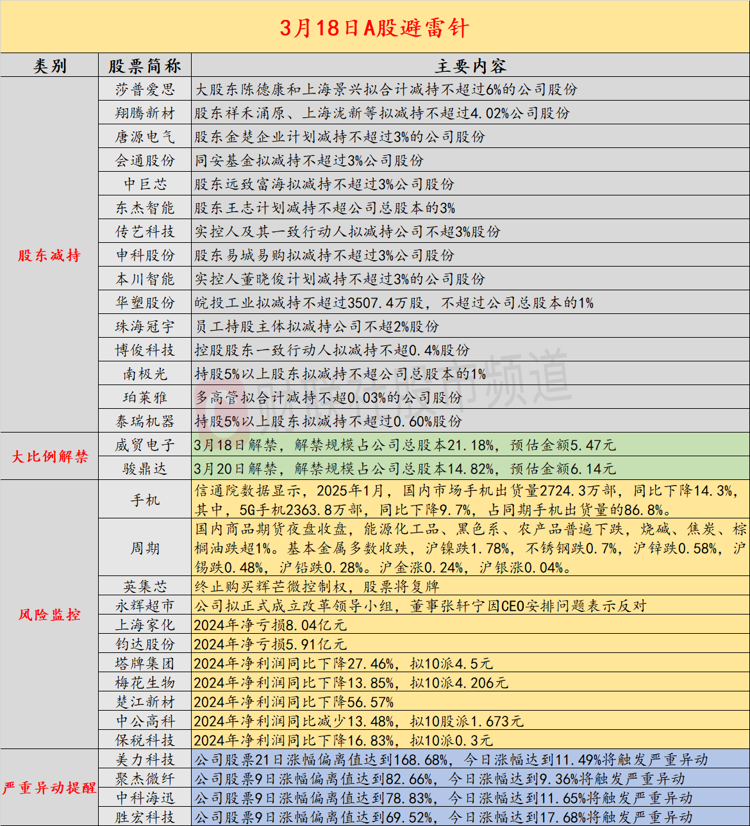
Task: Select stock name 南极光
Action: pyautogui.click(x=145, y=374)
